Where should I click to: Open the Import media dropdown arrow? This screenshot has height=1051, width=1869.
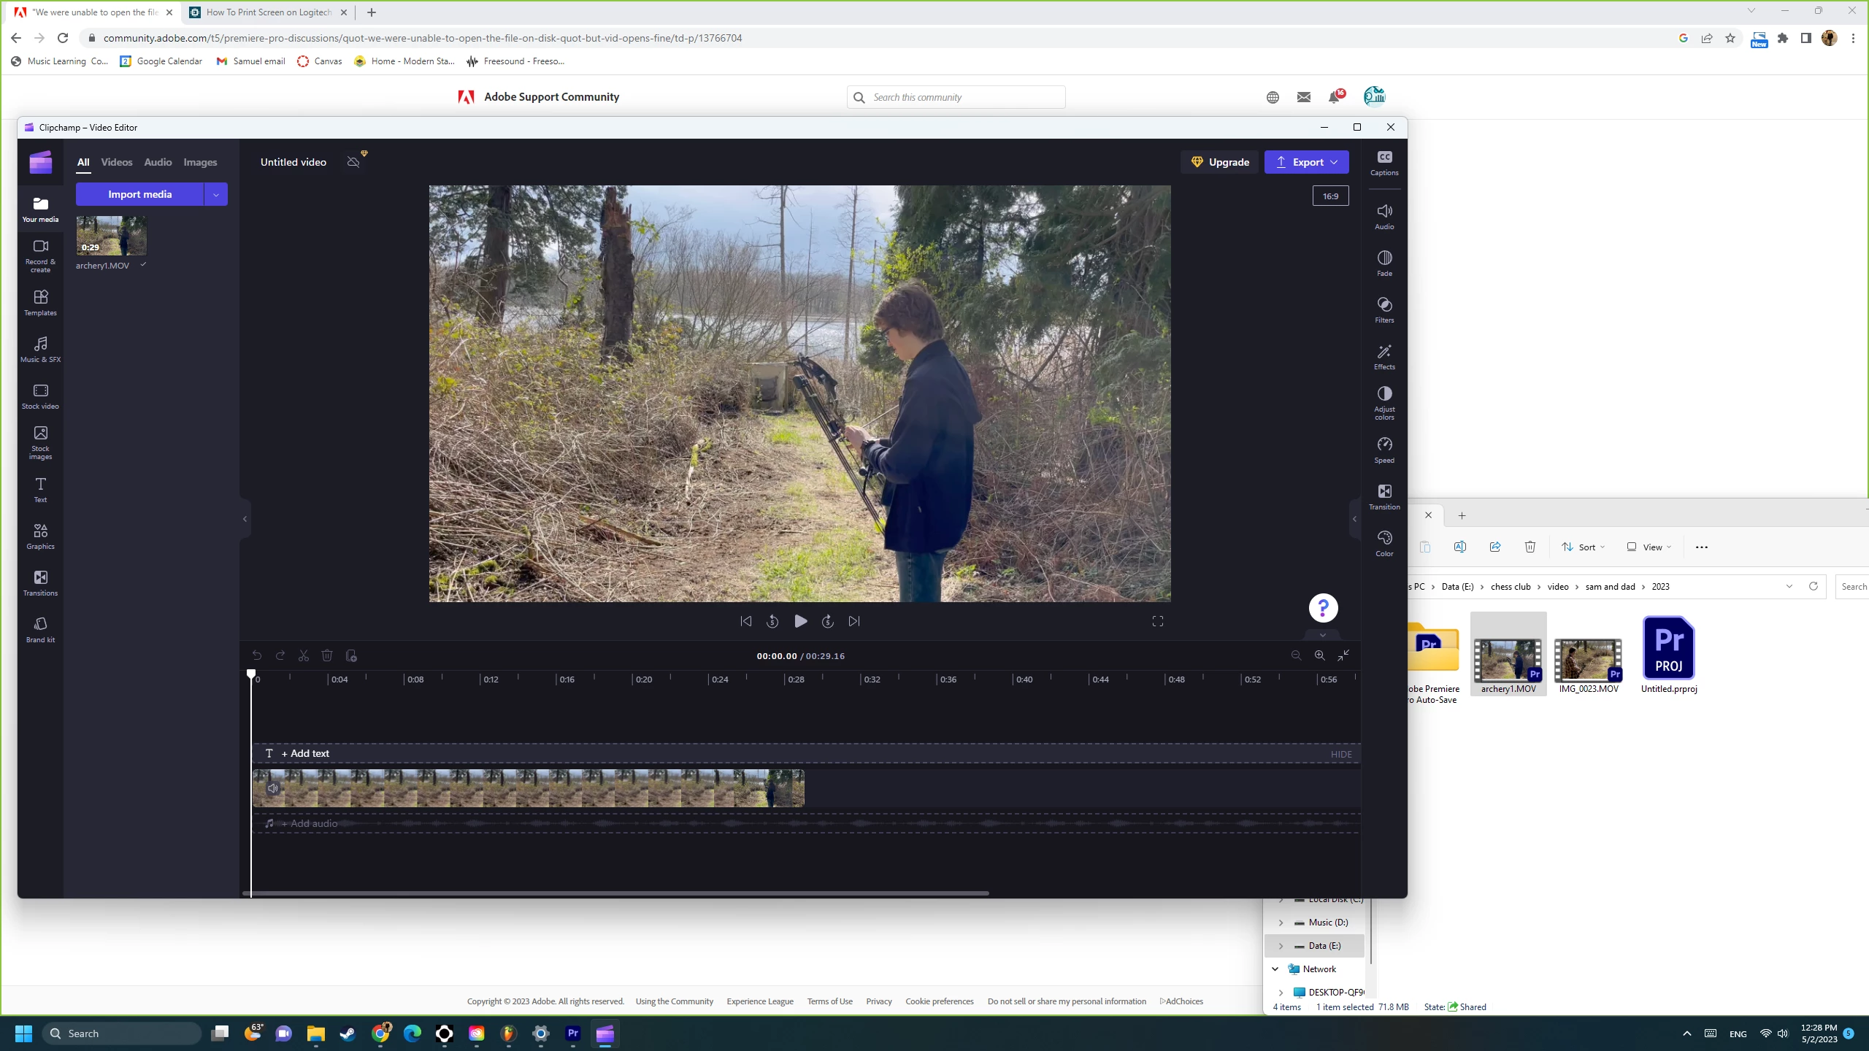click(215, 194)
